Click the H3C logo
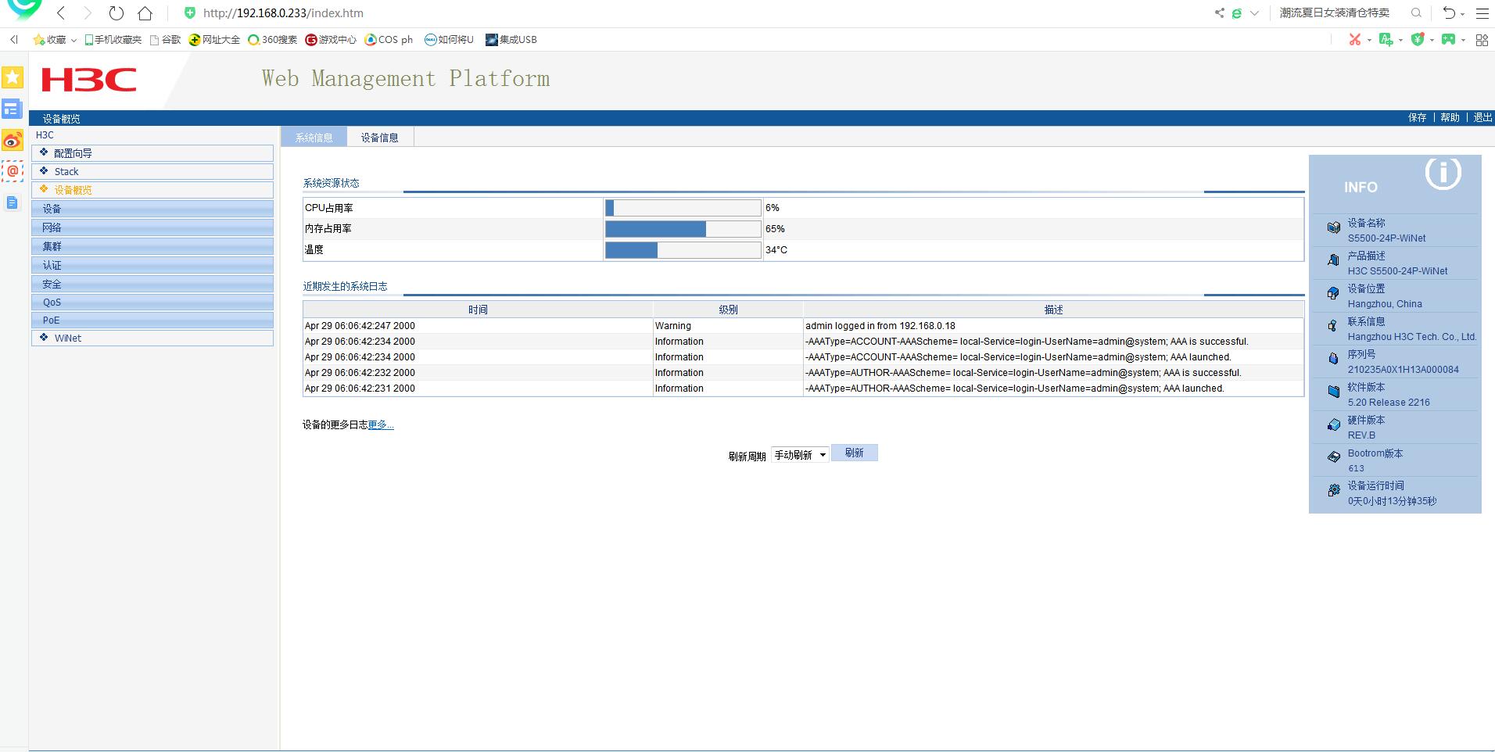Screen dimensions: 1495x752 (89, 80)
